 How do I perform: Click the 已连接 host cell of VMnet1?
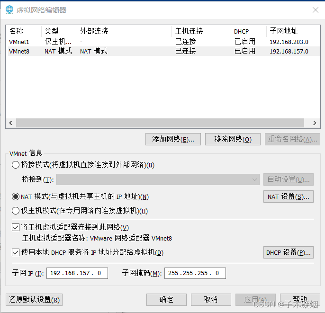click(x=186, y=42)
